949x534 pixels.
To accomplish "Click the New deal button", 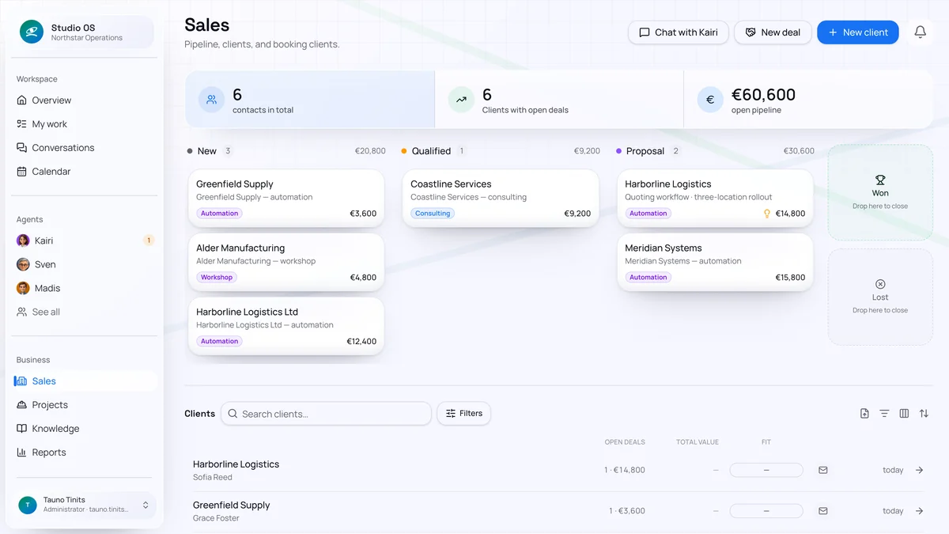I will click(773, 32).
